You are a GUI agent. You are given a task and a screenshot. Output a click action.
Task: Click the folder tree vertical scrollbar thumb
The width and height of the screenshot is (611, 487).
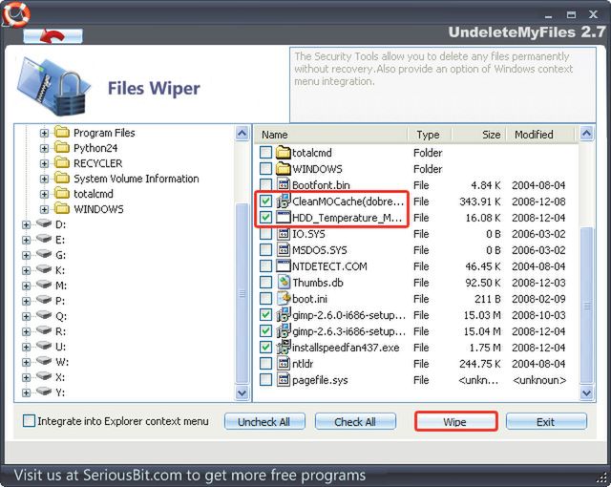click(x=242, y=293)
